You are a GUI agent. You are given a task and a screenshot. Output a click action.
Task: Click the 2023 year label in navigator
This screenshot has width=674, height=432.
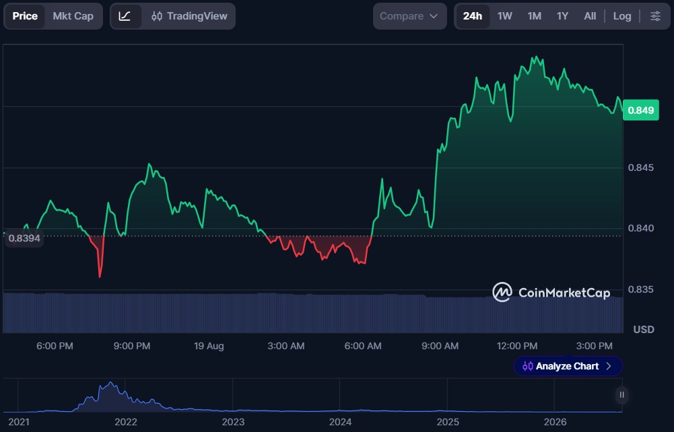pos(233,422)
